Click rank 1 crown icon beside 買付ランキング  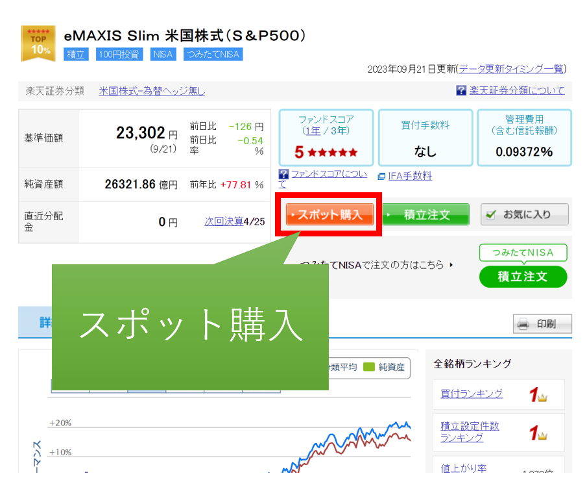538,395
